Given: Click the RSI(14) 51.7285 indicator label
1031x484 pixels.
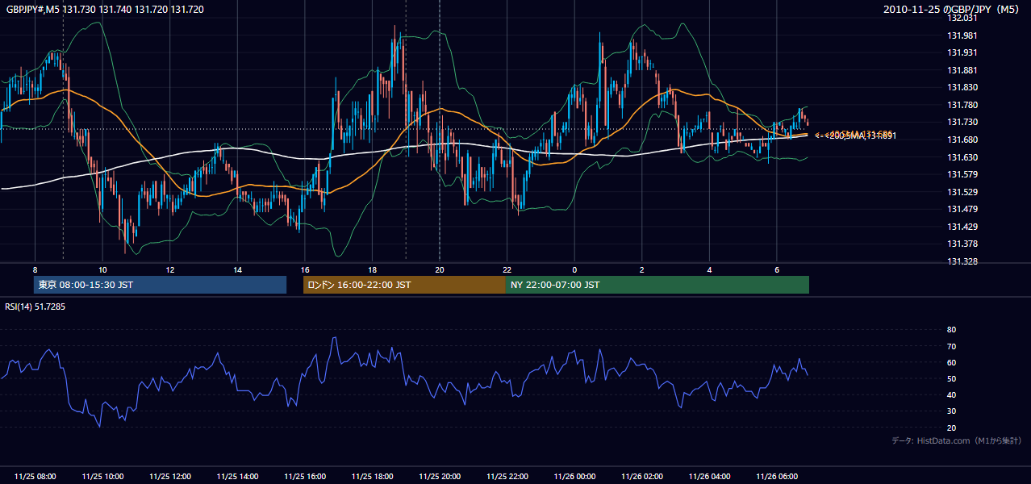Looking at the screenshot, I should pos(35,307).
